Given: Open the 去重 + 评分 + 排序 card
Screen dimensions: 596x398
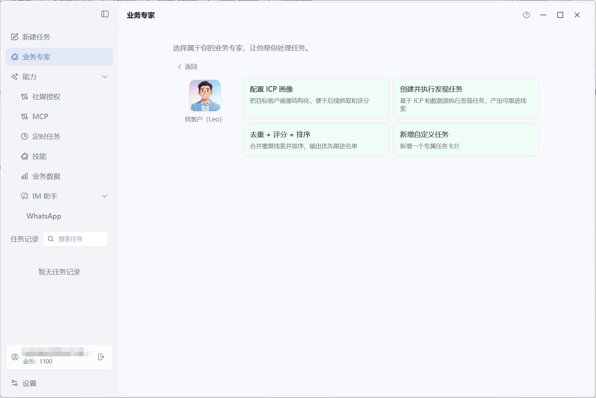Looking at the screenshot, I should coord(316,140).
